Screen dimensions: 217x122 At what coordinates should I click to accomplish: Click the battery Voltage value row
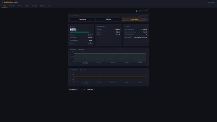[x=81, y=35]
